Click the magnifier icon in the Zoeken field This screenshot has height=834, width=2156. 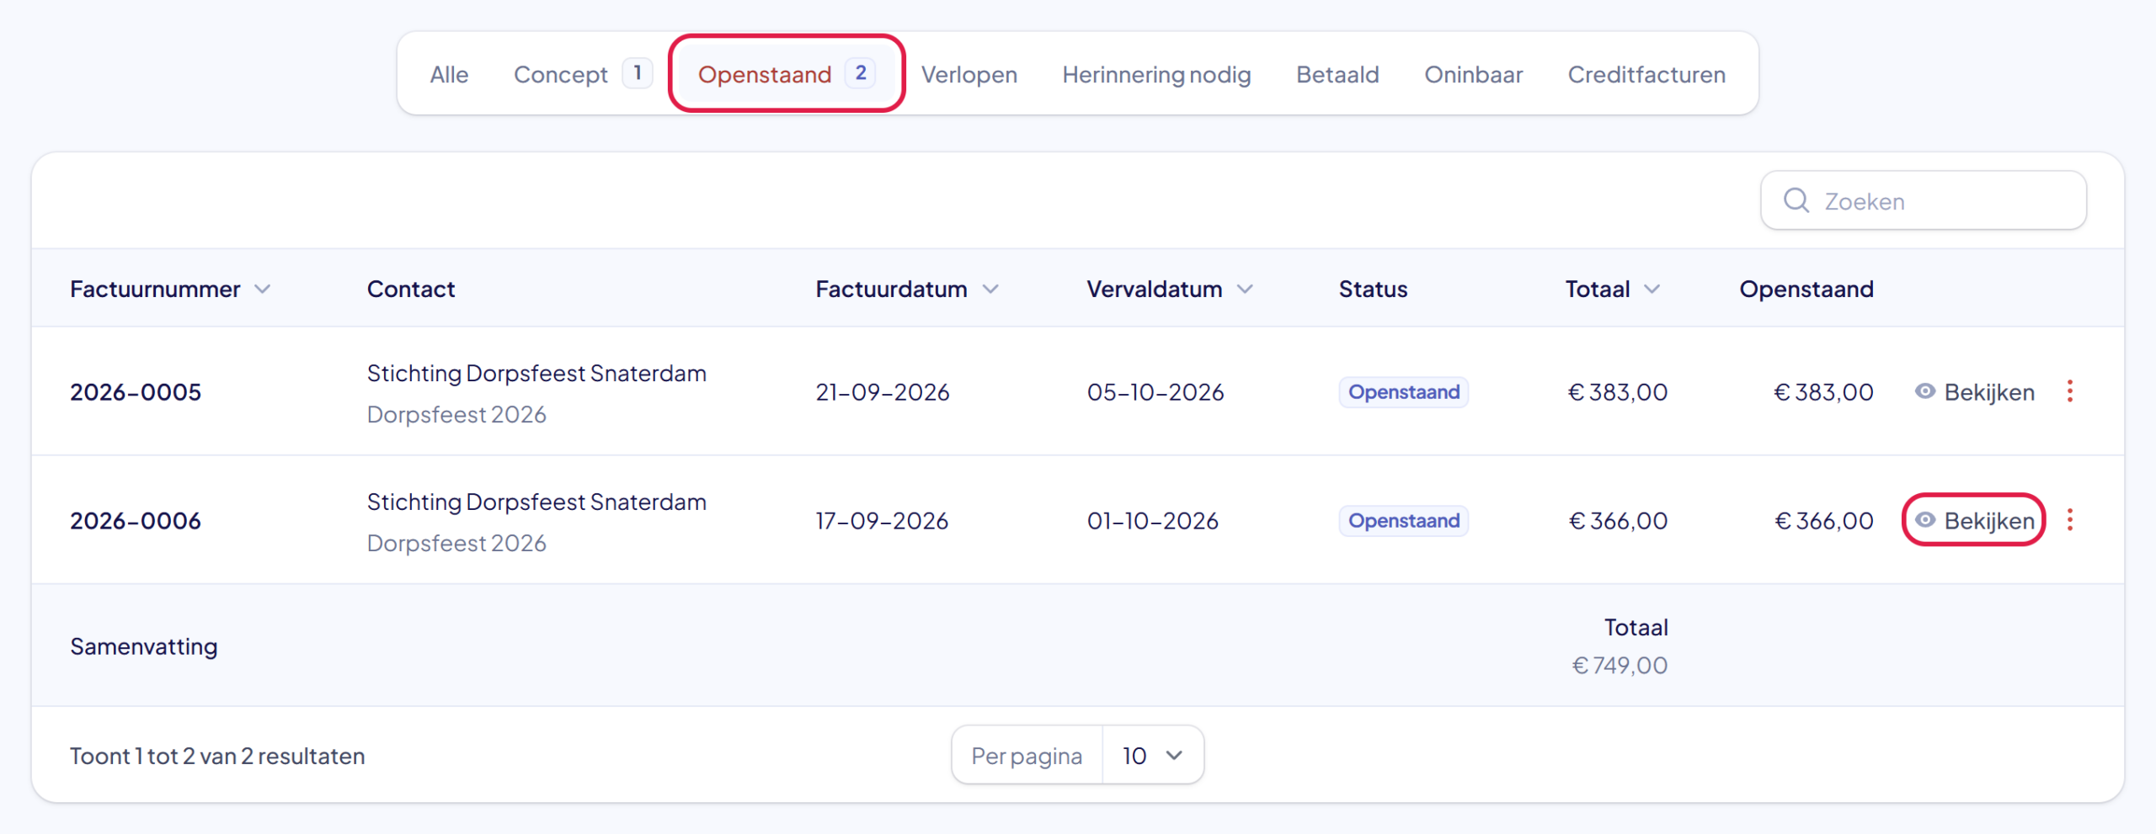coord(1796,200)
